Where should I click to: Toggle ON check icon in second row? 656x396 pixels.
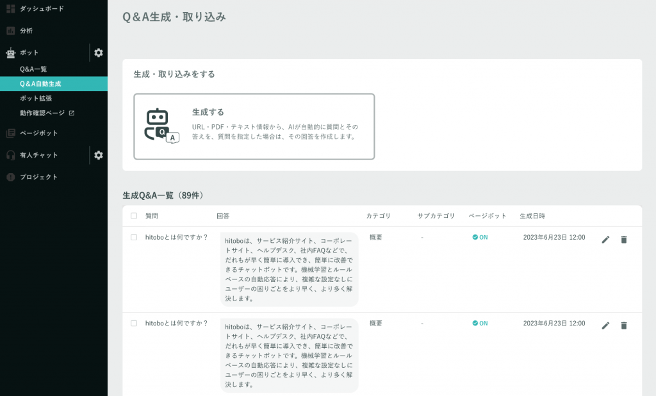[475, 323]
